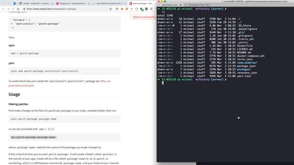Screen dimensions: 294x165
Task: Close the 'npm install from github' tab
Action: coord(125,3)
